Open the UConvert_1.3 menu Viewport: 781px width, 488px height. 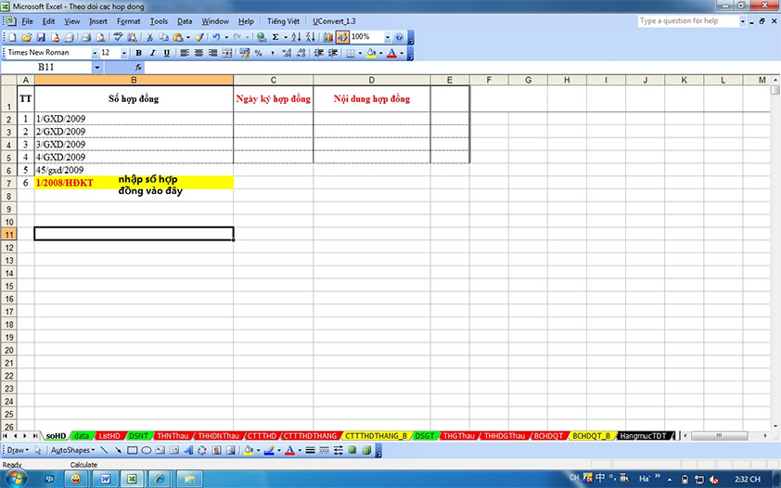coord(334,21)
